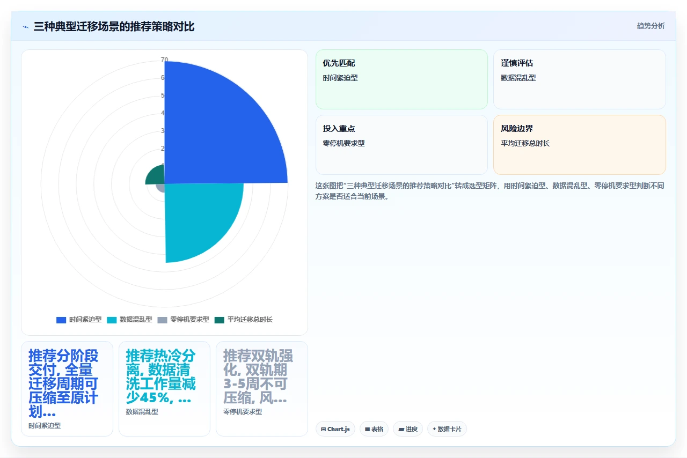The height and width of the screenshot is (458, 687).
Task: Click 零停机要求型 caption under the gray card
Action: coord(243,412)
